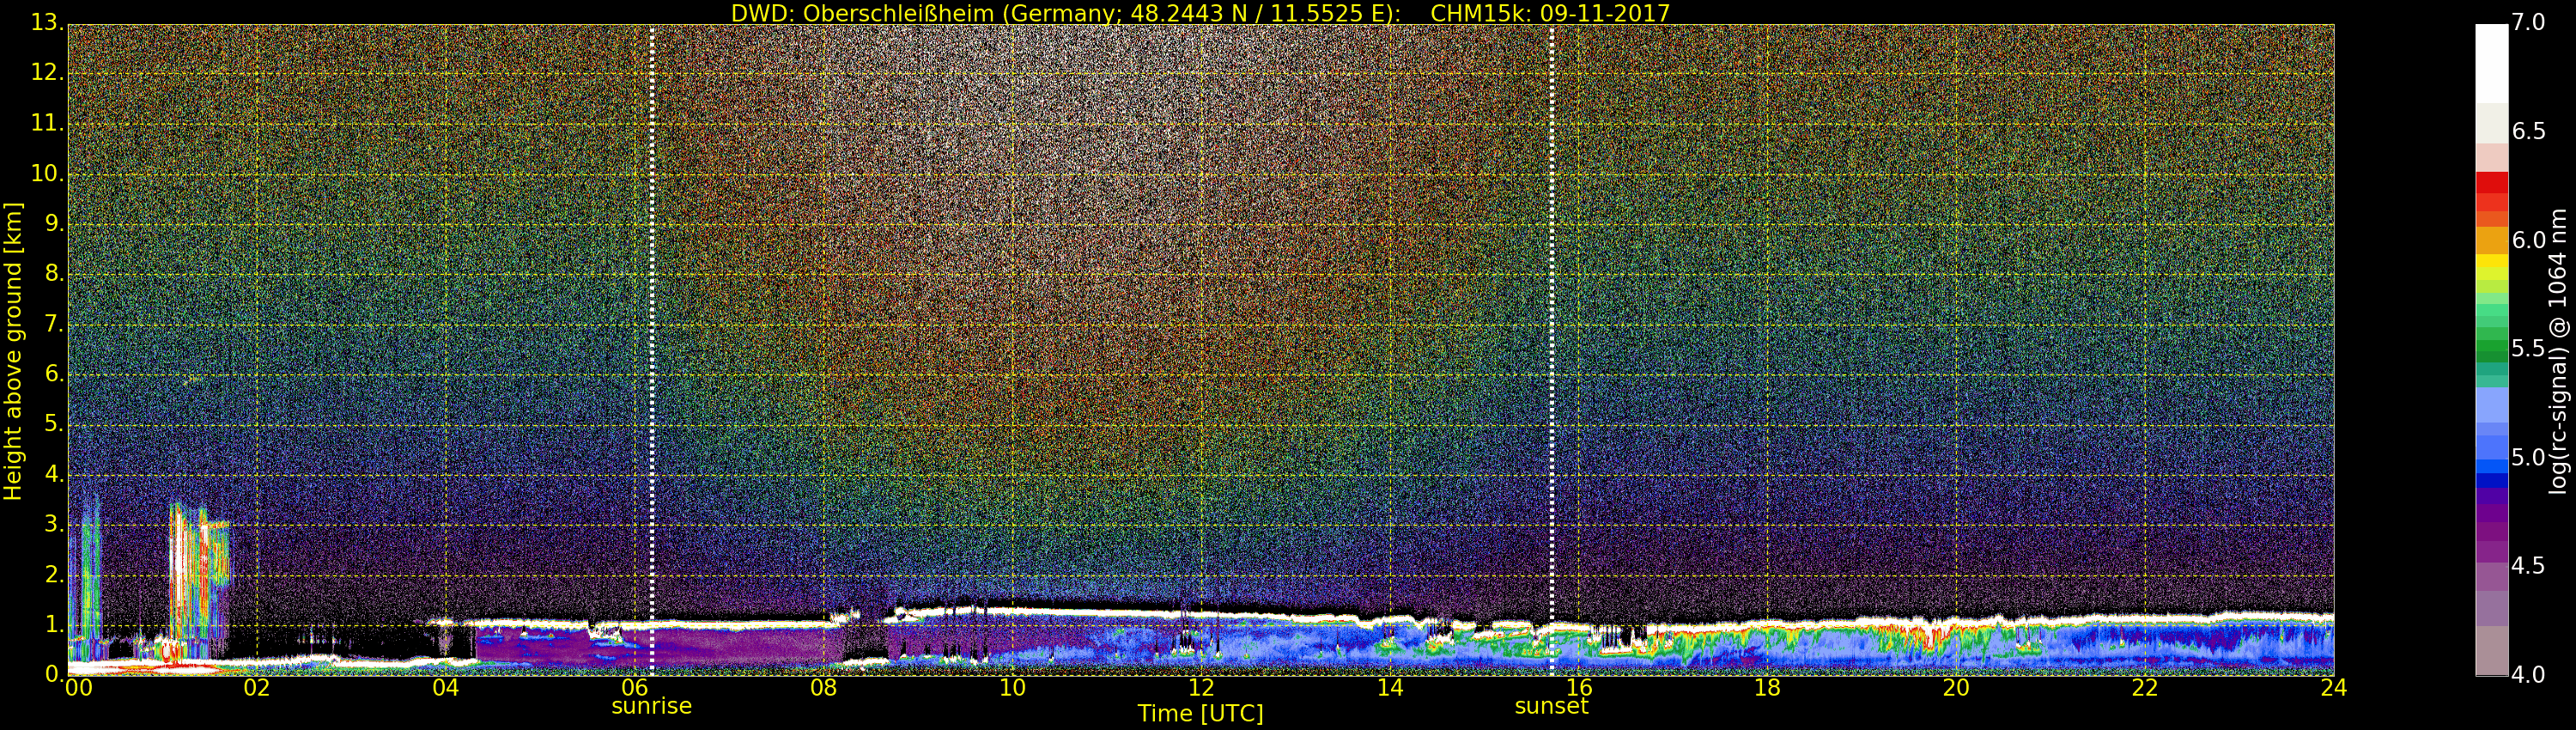2576x730 pixels.
Task: Select the 12 tick on time axis
Action: (x=1201, y=687)
